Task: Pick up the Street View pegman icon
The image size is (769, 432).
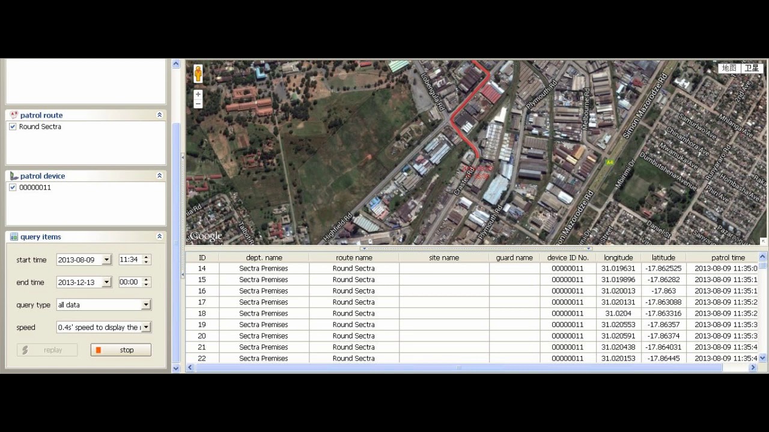Action: (x=198, y=74)
